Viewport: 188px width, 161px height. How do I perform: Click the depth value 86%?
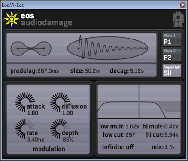pyautogui.click(x=68, y=140)
